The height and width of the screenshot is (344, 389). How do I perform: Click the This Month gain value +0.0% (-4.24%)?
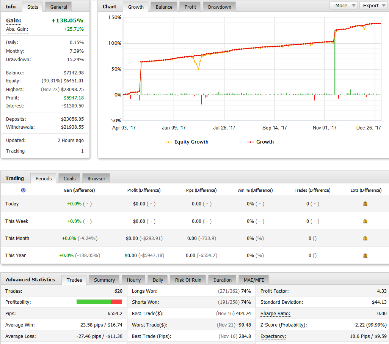(80, 238)
